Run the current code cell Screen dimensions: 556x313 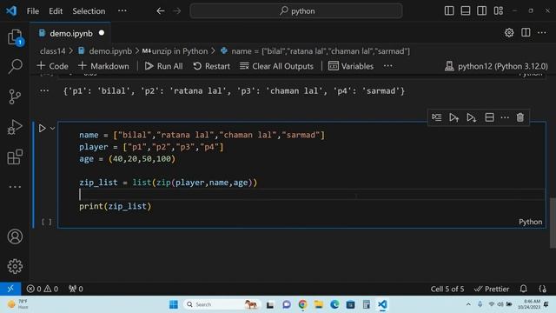coord(42,128)
